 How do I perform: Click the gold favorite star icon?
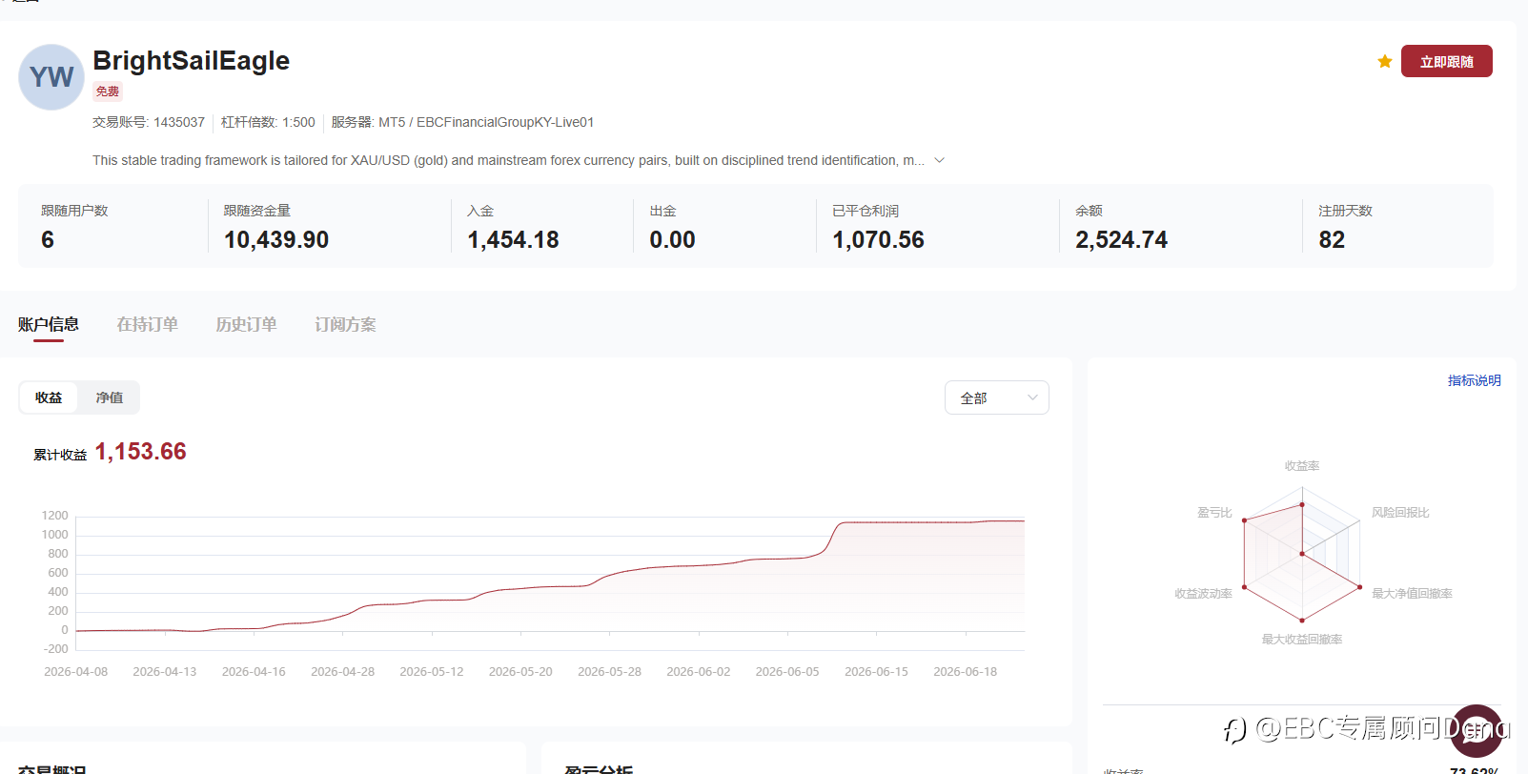(1385, 62)
